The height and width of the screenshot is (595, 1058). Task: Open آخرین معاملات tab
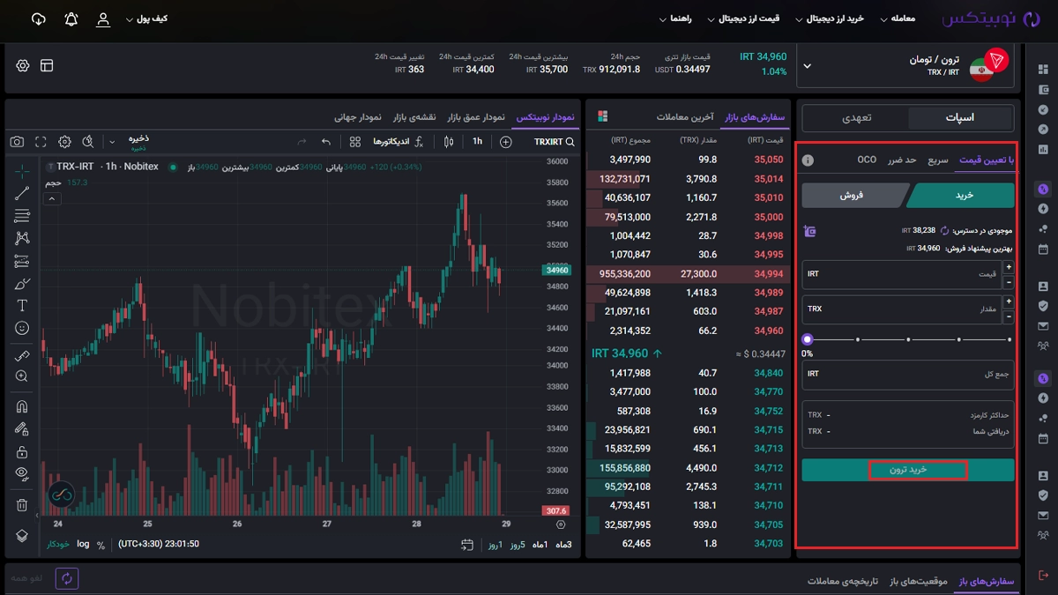(685, 116)
